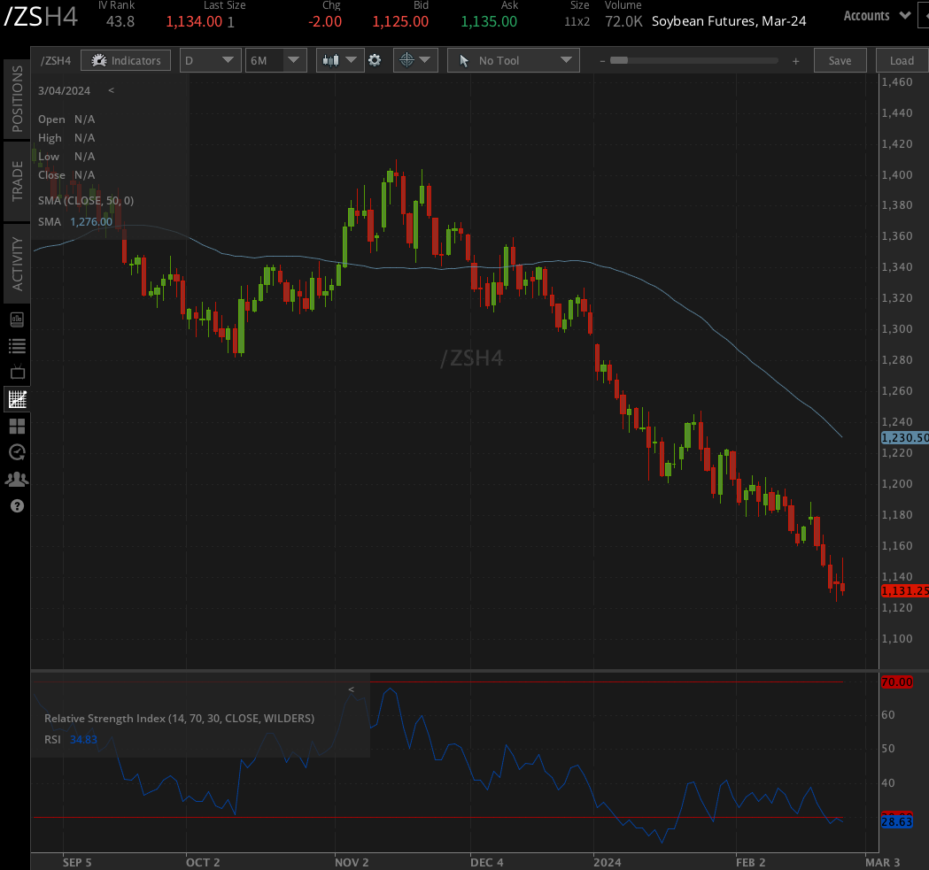
Task: Open the 6M range dropdown
Action: pos(276,60)
